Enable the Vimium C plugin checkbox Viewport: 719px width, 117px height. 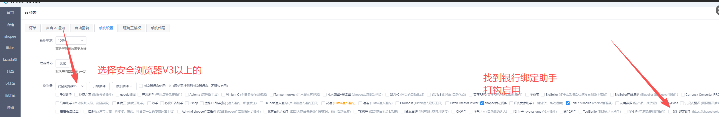point(223,95)
